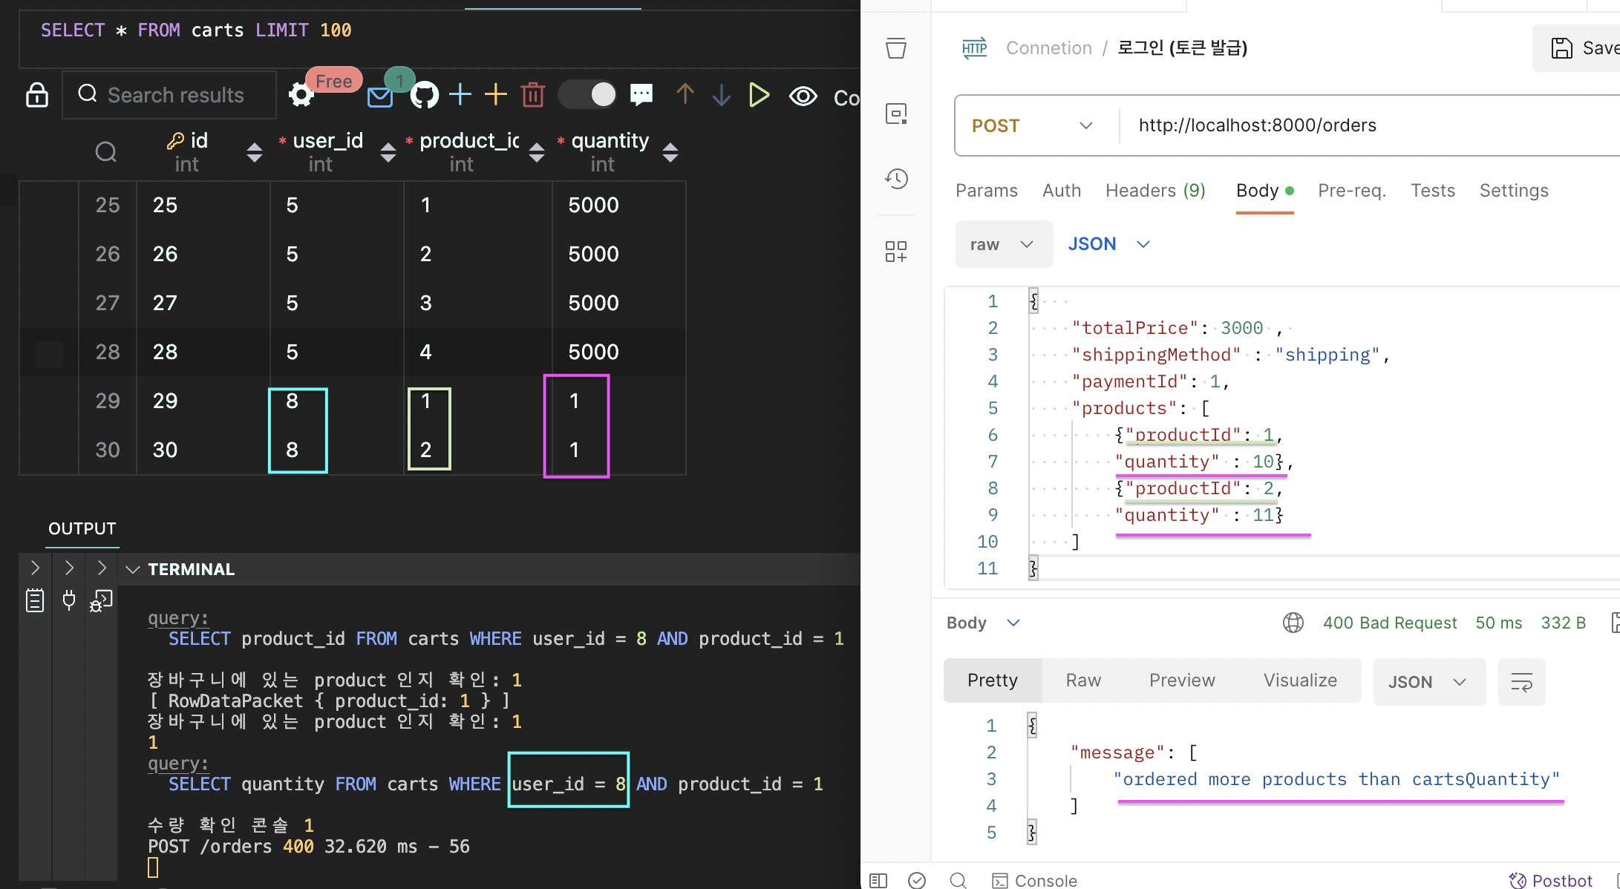Click the Save button

click(x=1581, y=48)
